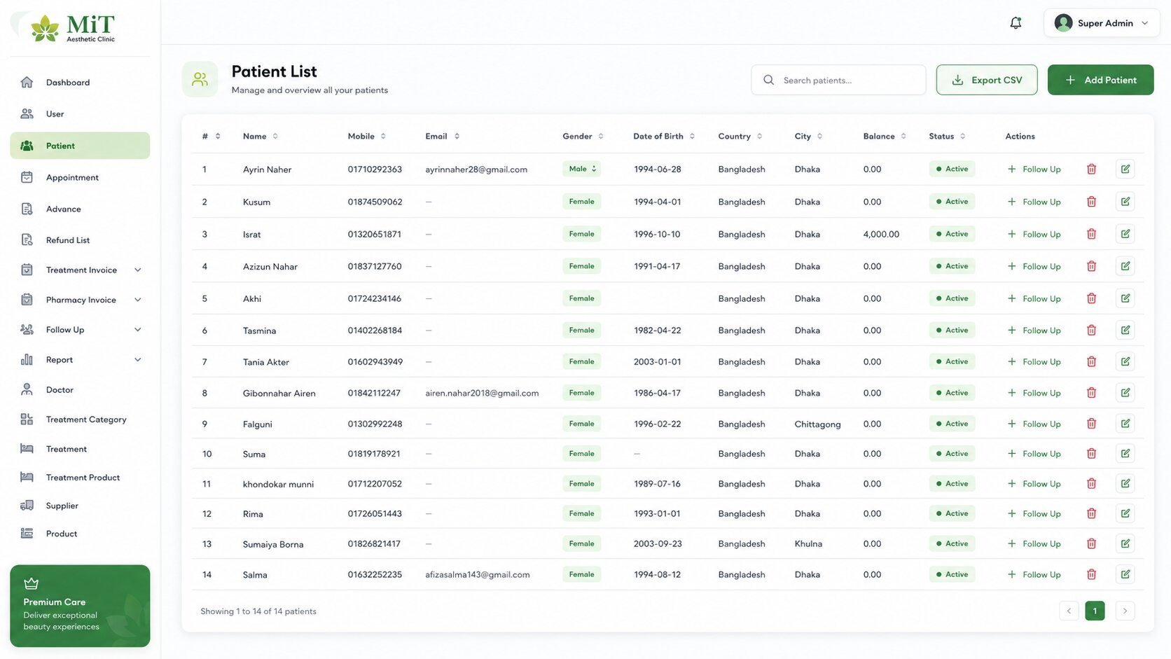This screenshot has width=1171, height=659.
Task: Open the Male gender dropdown for Ayrin Naher
Action: pos(581,169)
